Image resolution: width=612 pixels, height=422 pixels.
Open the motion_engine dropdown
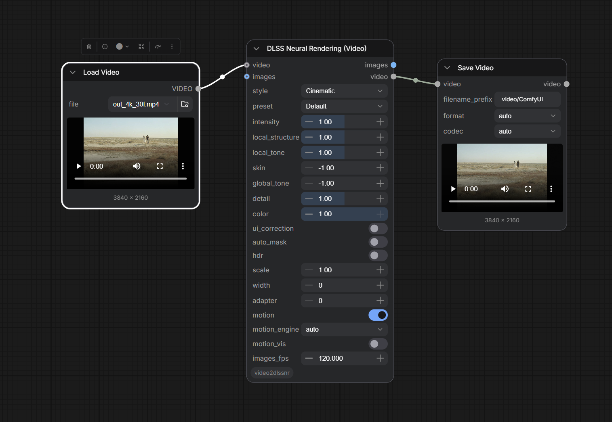pos(344,329)
